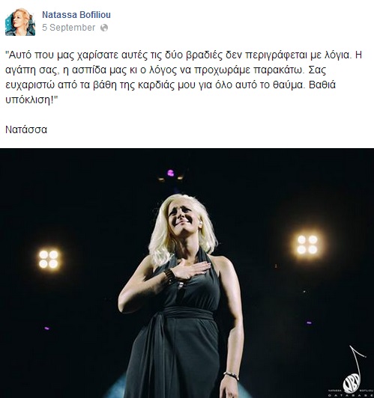374x398 pixels.
Task: Click the purple spotlight above the singer
Action: tap(171, 173)
